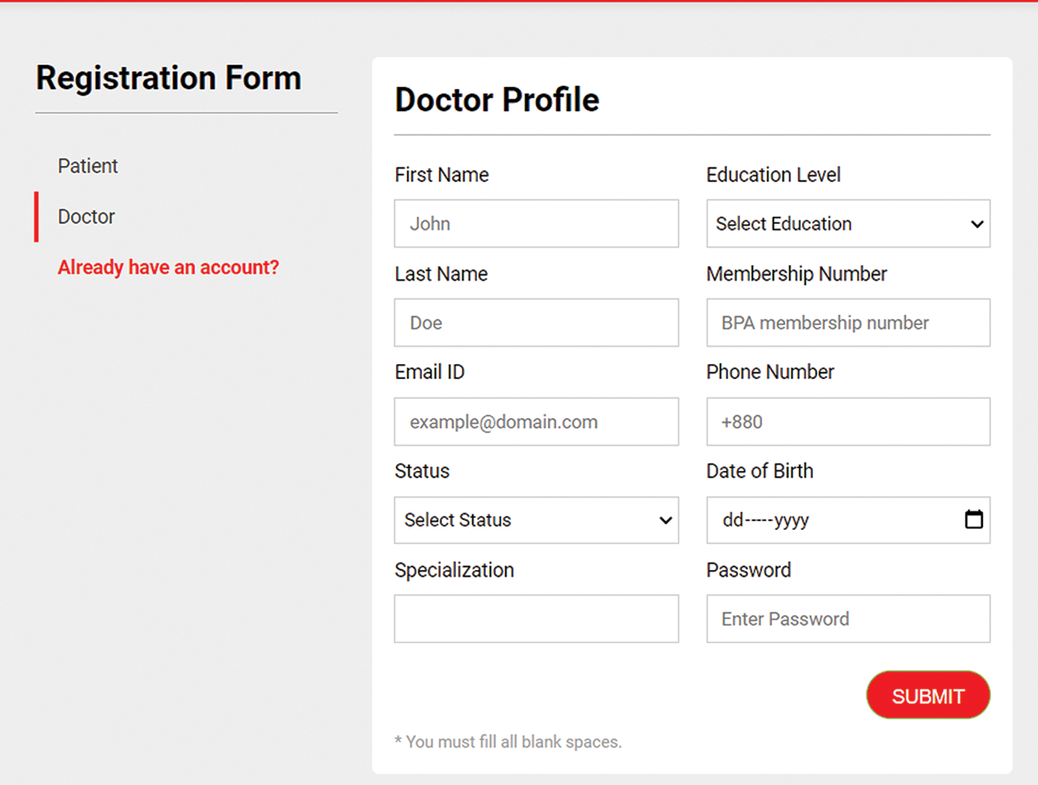1038x785 pixels.
Task: Select the Doctor registration tab
Action: pos(86,217)
